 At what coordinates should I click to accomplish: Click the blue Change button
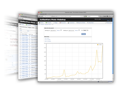[84, 34]
